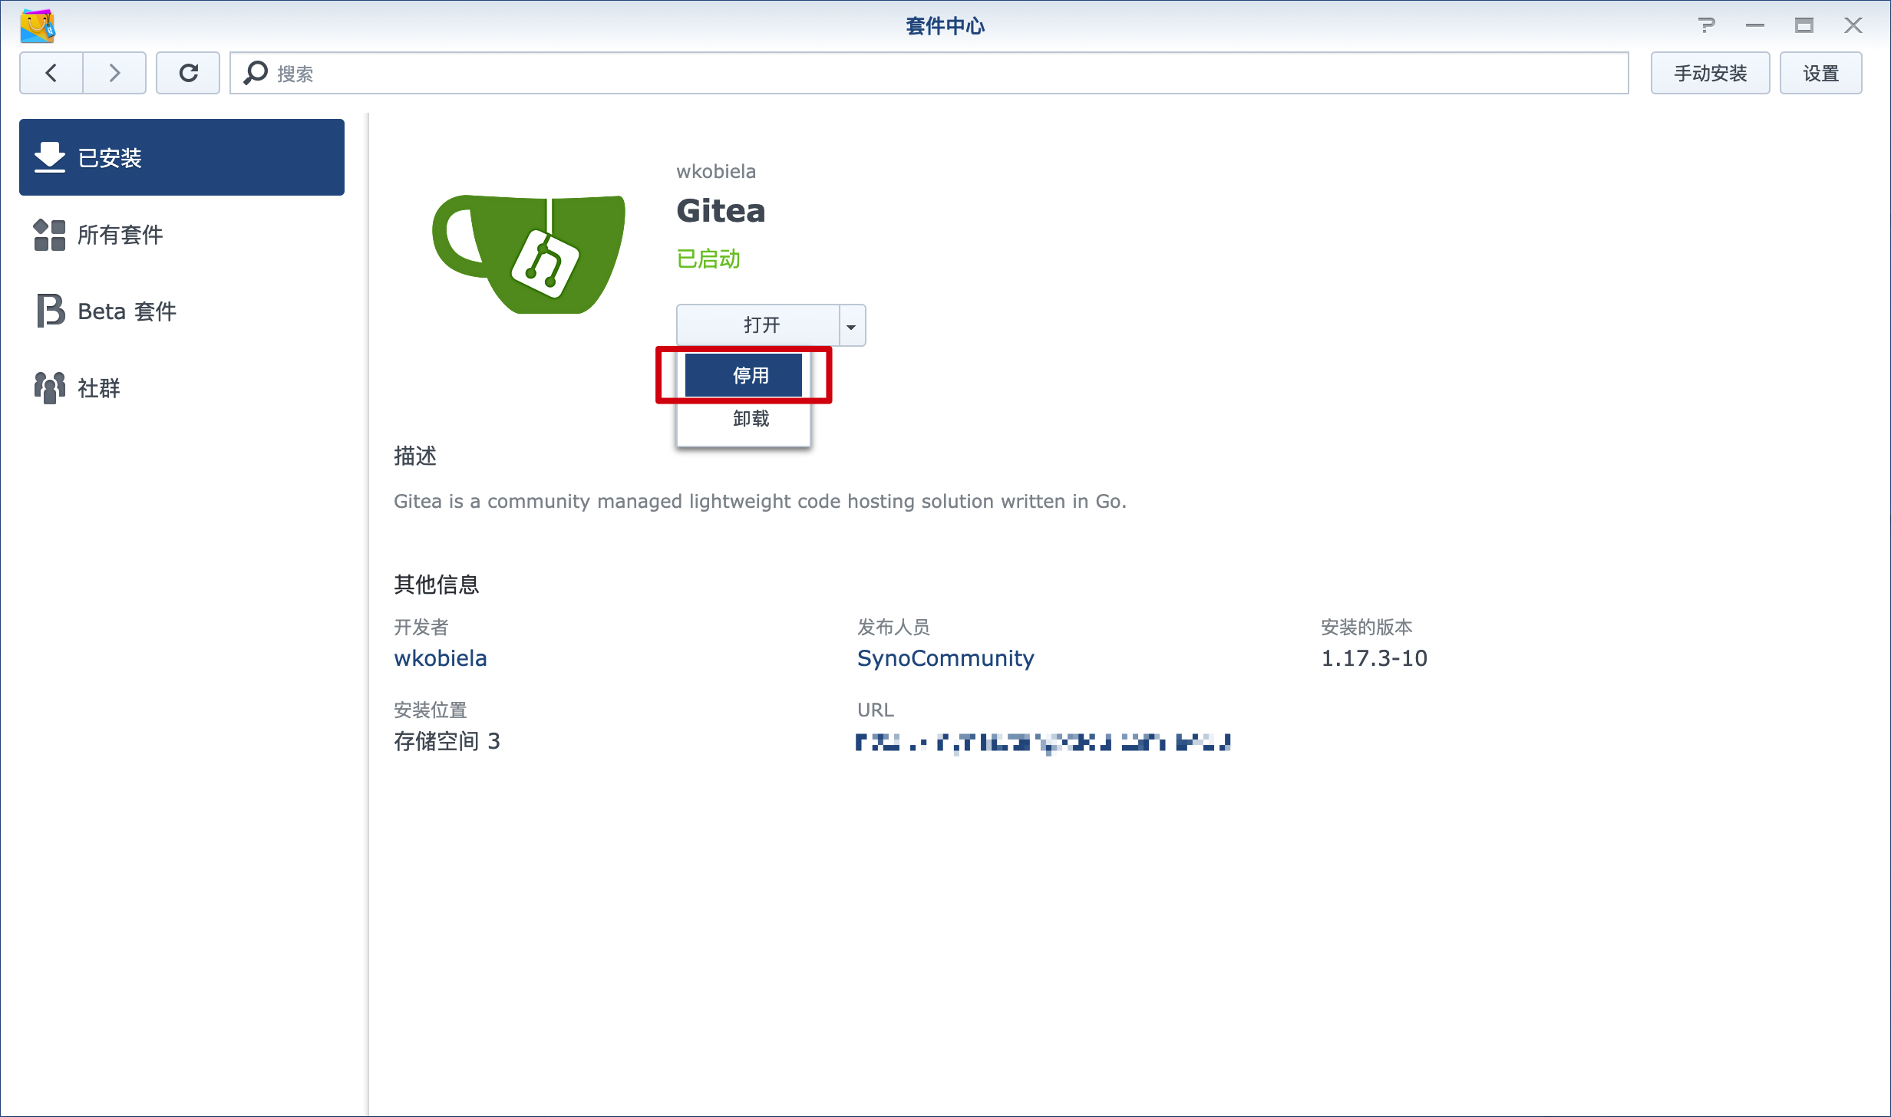Click the Gitea description sentence
The height and width of the screenshot is (1117, 1891).
[760, 501]
